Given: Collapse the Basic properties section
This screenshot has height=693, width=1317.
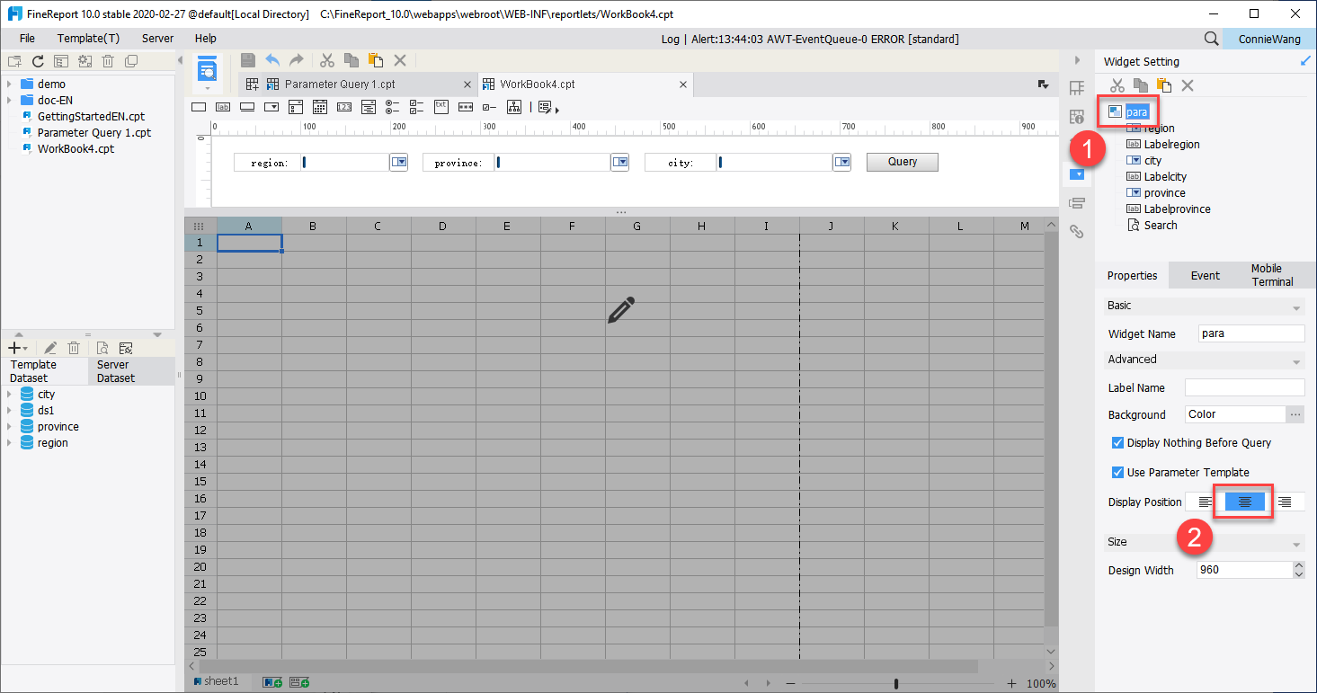Looking at the screenshot, I should 1297,306.
